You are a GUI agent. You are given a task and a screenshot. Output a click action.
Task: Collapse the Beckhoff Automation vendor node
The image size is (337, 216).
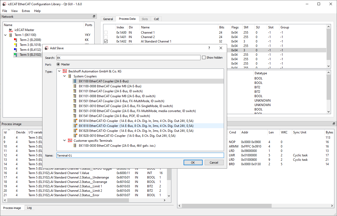(59, 71)
